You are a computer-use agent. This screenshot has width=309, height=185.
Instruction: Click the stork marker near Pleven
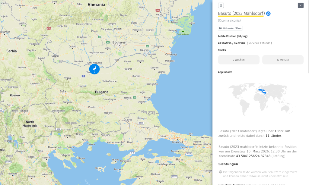click(94, 69)
